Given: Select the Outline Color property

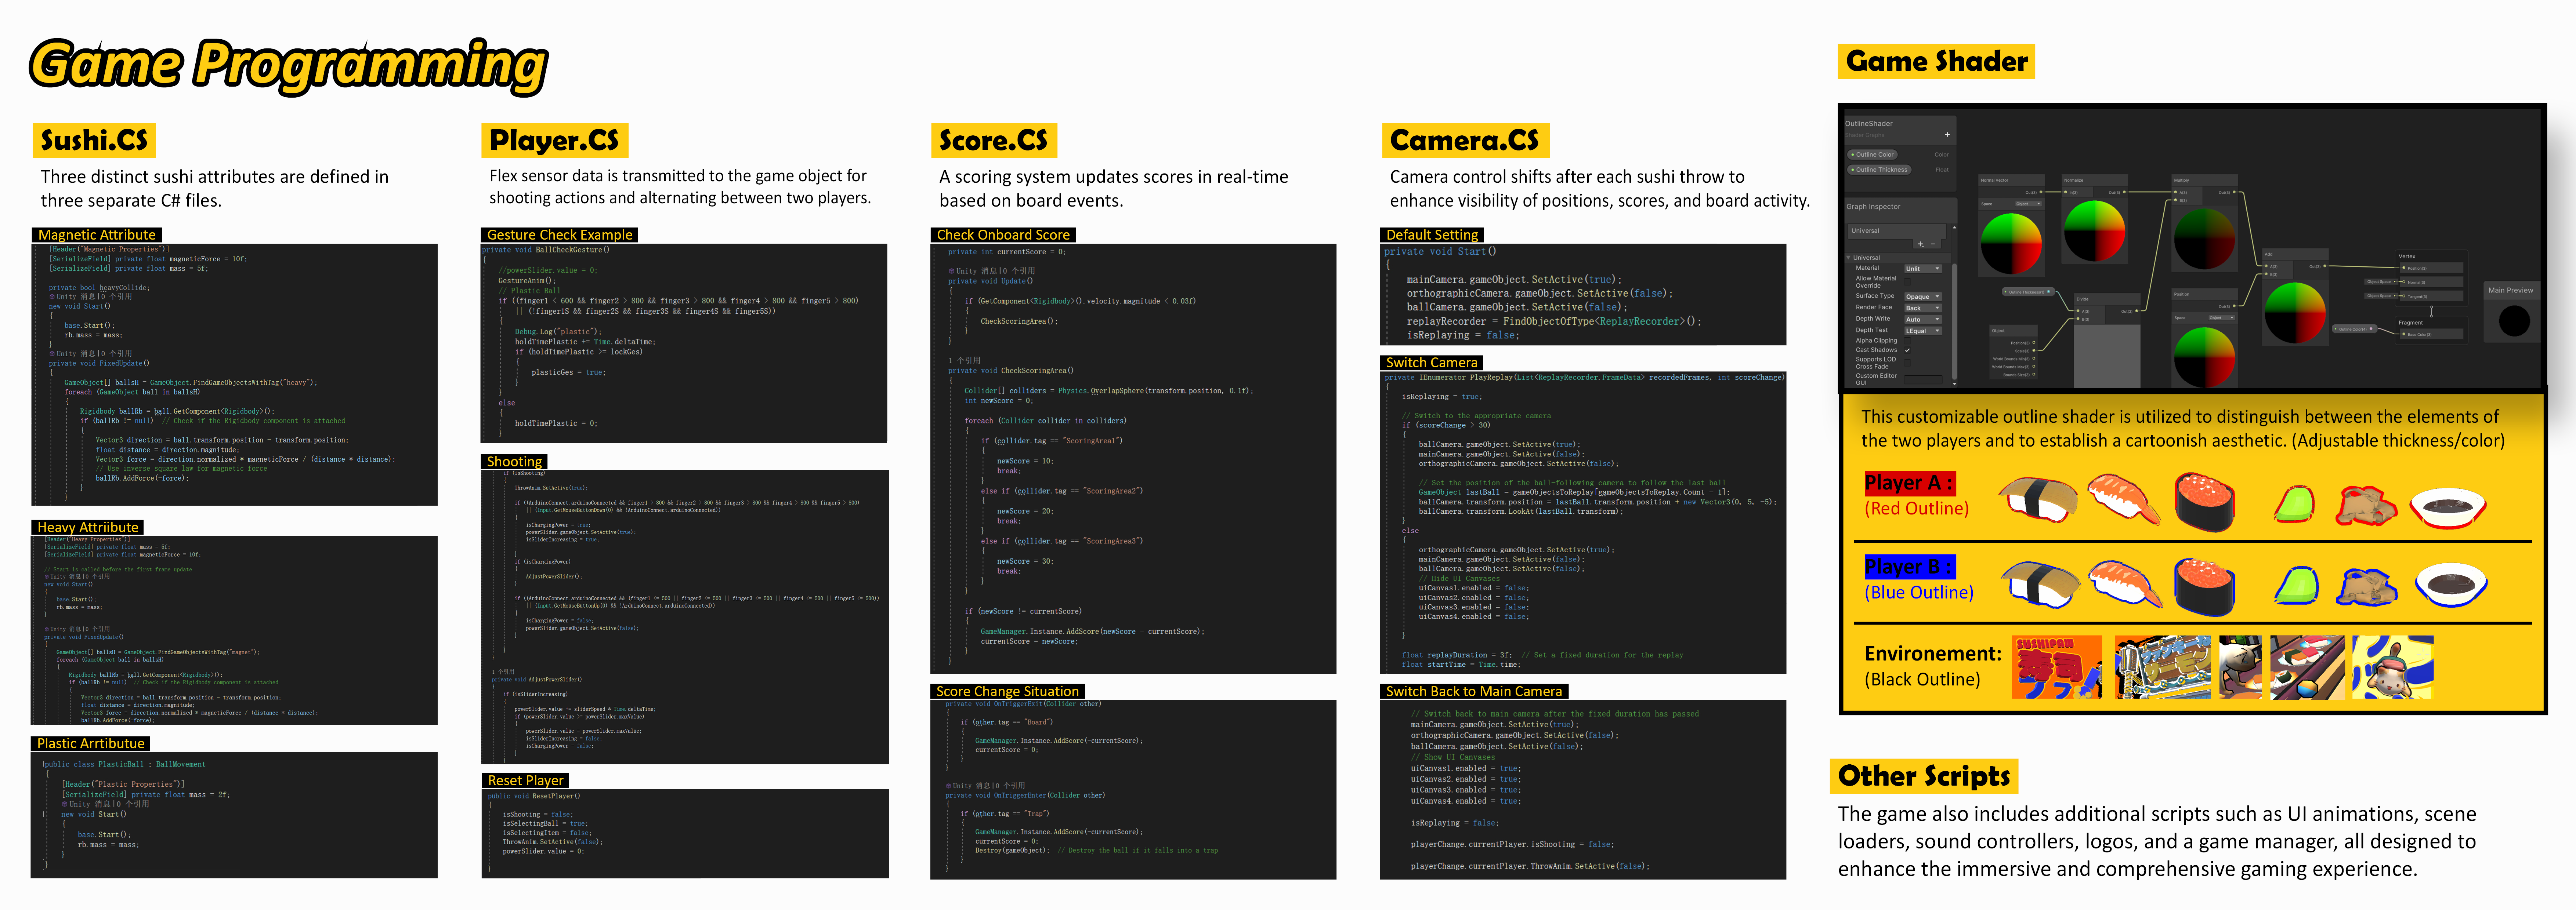Looking at the screenshot, I should pos(1872,155).
